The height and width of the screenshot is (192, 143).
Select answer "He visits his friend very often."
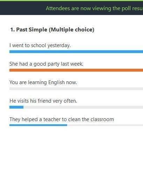tap(43, 101)
